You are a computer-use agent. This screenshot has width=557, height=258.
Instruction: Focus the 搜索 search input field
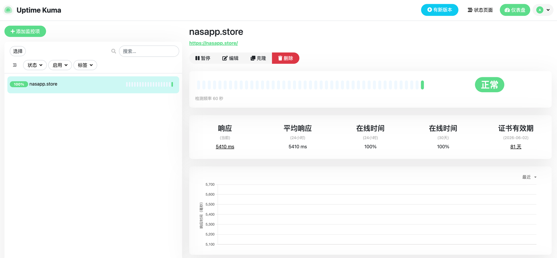(x=149, y=51)
